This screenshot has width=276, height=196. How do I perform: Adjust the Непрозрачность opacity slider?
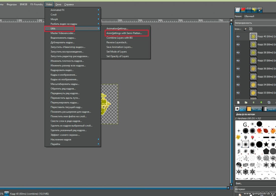(x=255, y=23)
